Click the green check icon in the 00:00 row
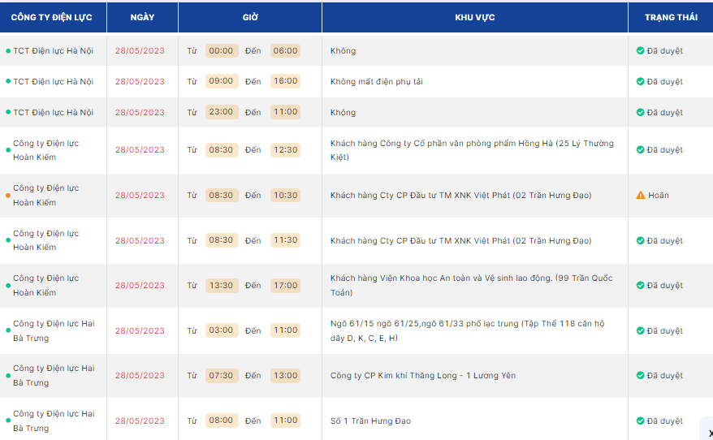This screenshot has width=713, height=440. pyautogui.click(x=640, y=51)
